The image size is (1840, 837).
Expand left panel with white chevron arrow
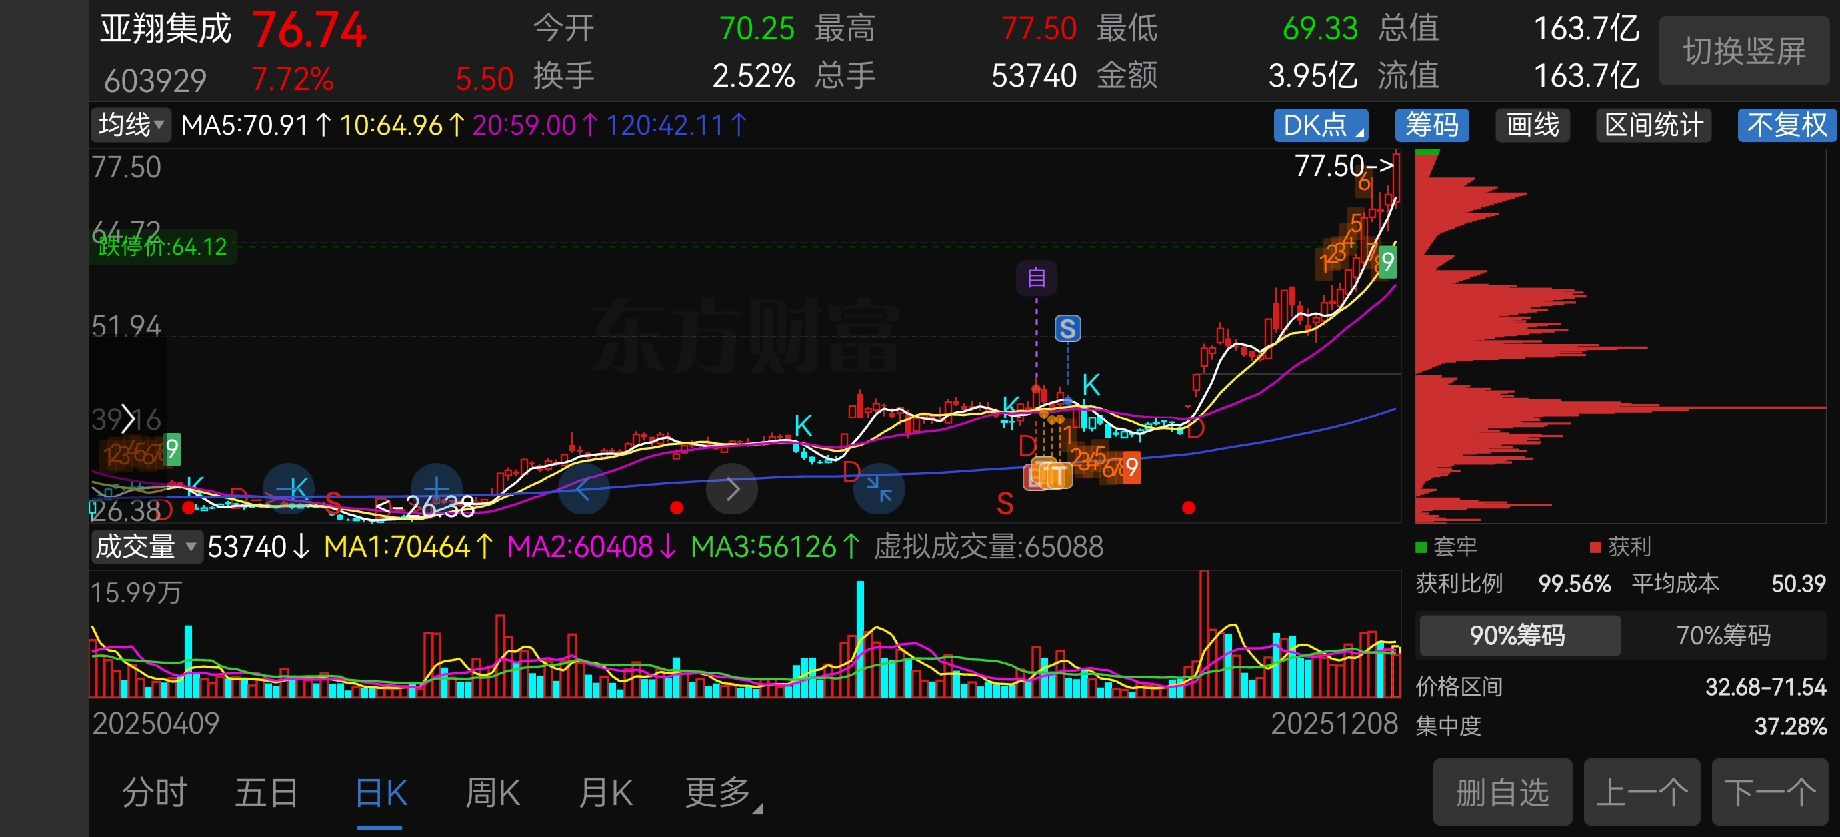click(127, 418)
